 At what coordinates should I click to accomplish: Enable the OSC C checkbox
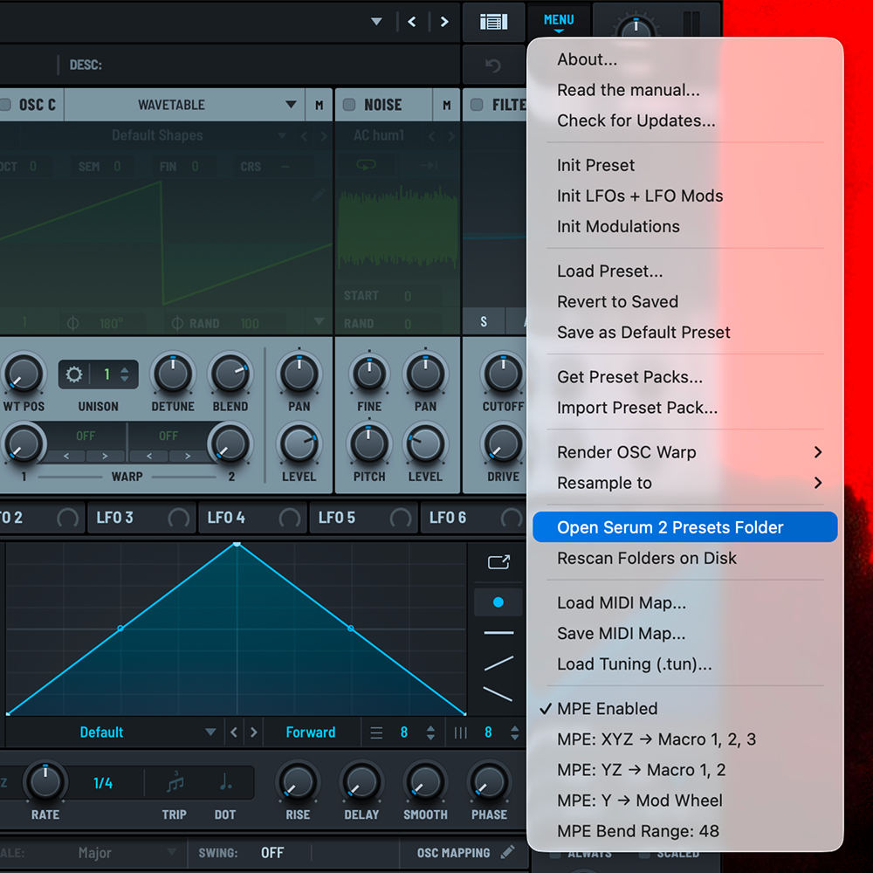tap(5, 105)
